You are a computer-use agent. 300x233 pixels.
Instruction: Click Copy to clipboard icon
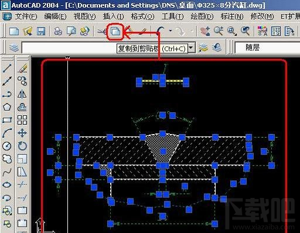(115, 31)
